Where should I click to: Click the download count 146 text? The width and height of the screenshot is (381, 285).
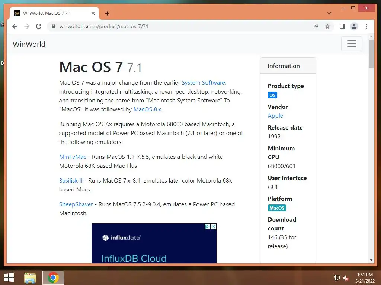(282, 242)
